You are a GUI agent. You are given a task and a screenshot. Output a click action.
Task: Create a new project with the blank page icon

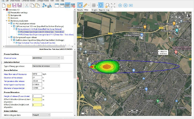[4, 5]
